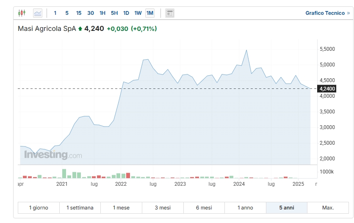Select the Max. range
Image resolution: width=354 pixels, height=223 pixels.
point(328,208)
